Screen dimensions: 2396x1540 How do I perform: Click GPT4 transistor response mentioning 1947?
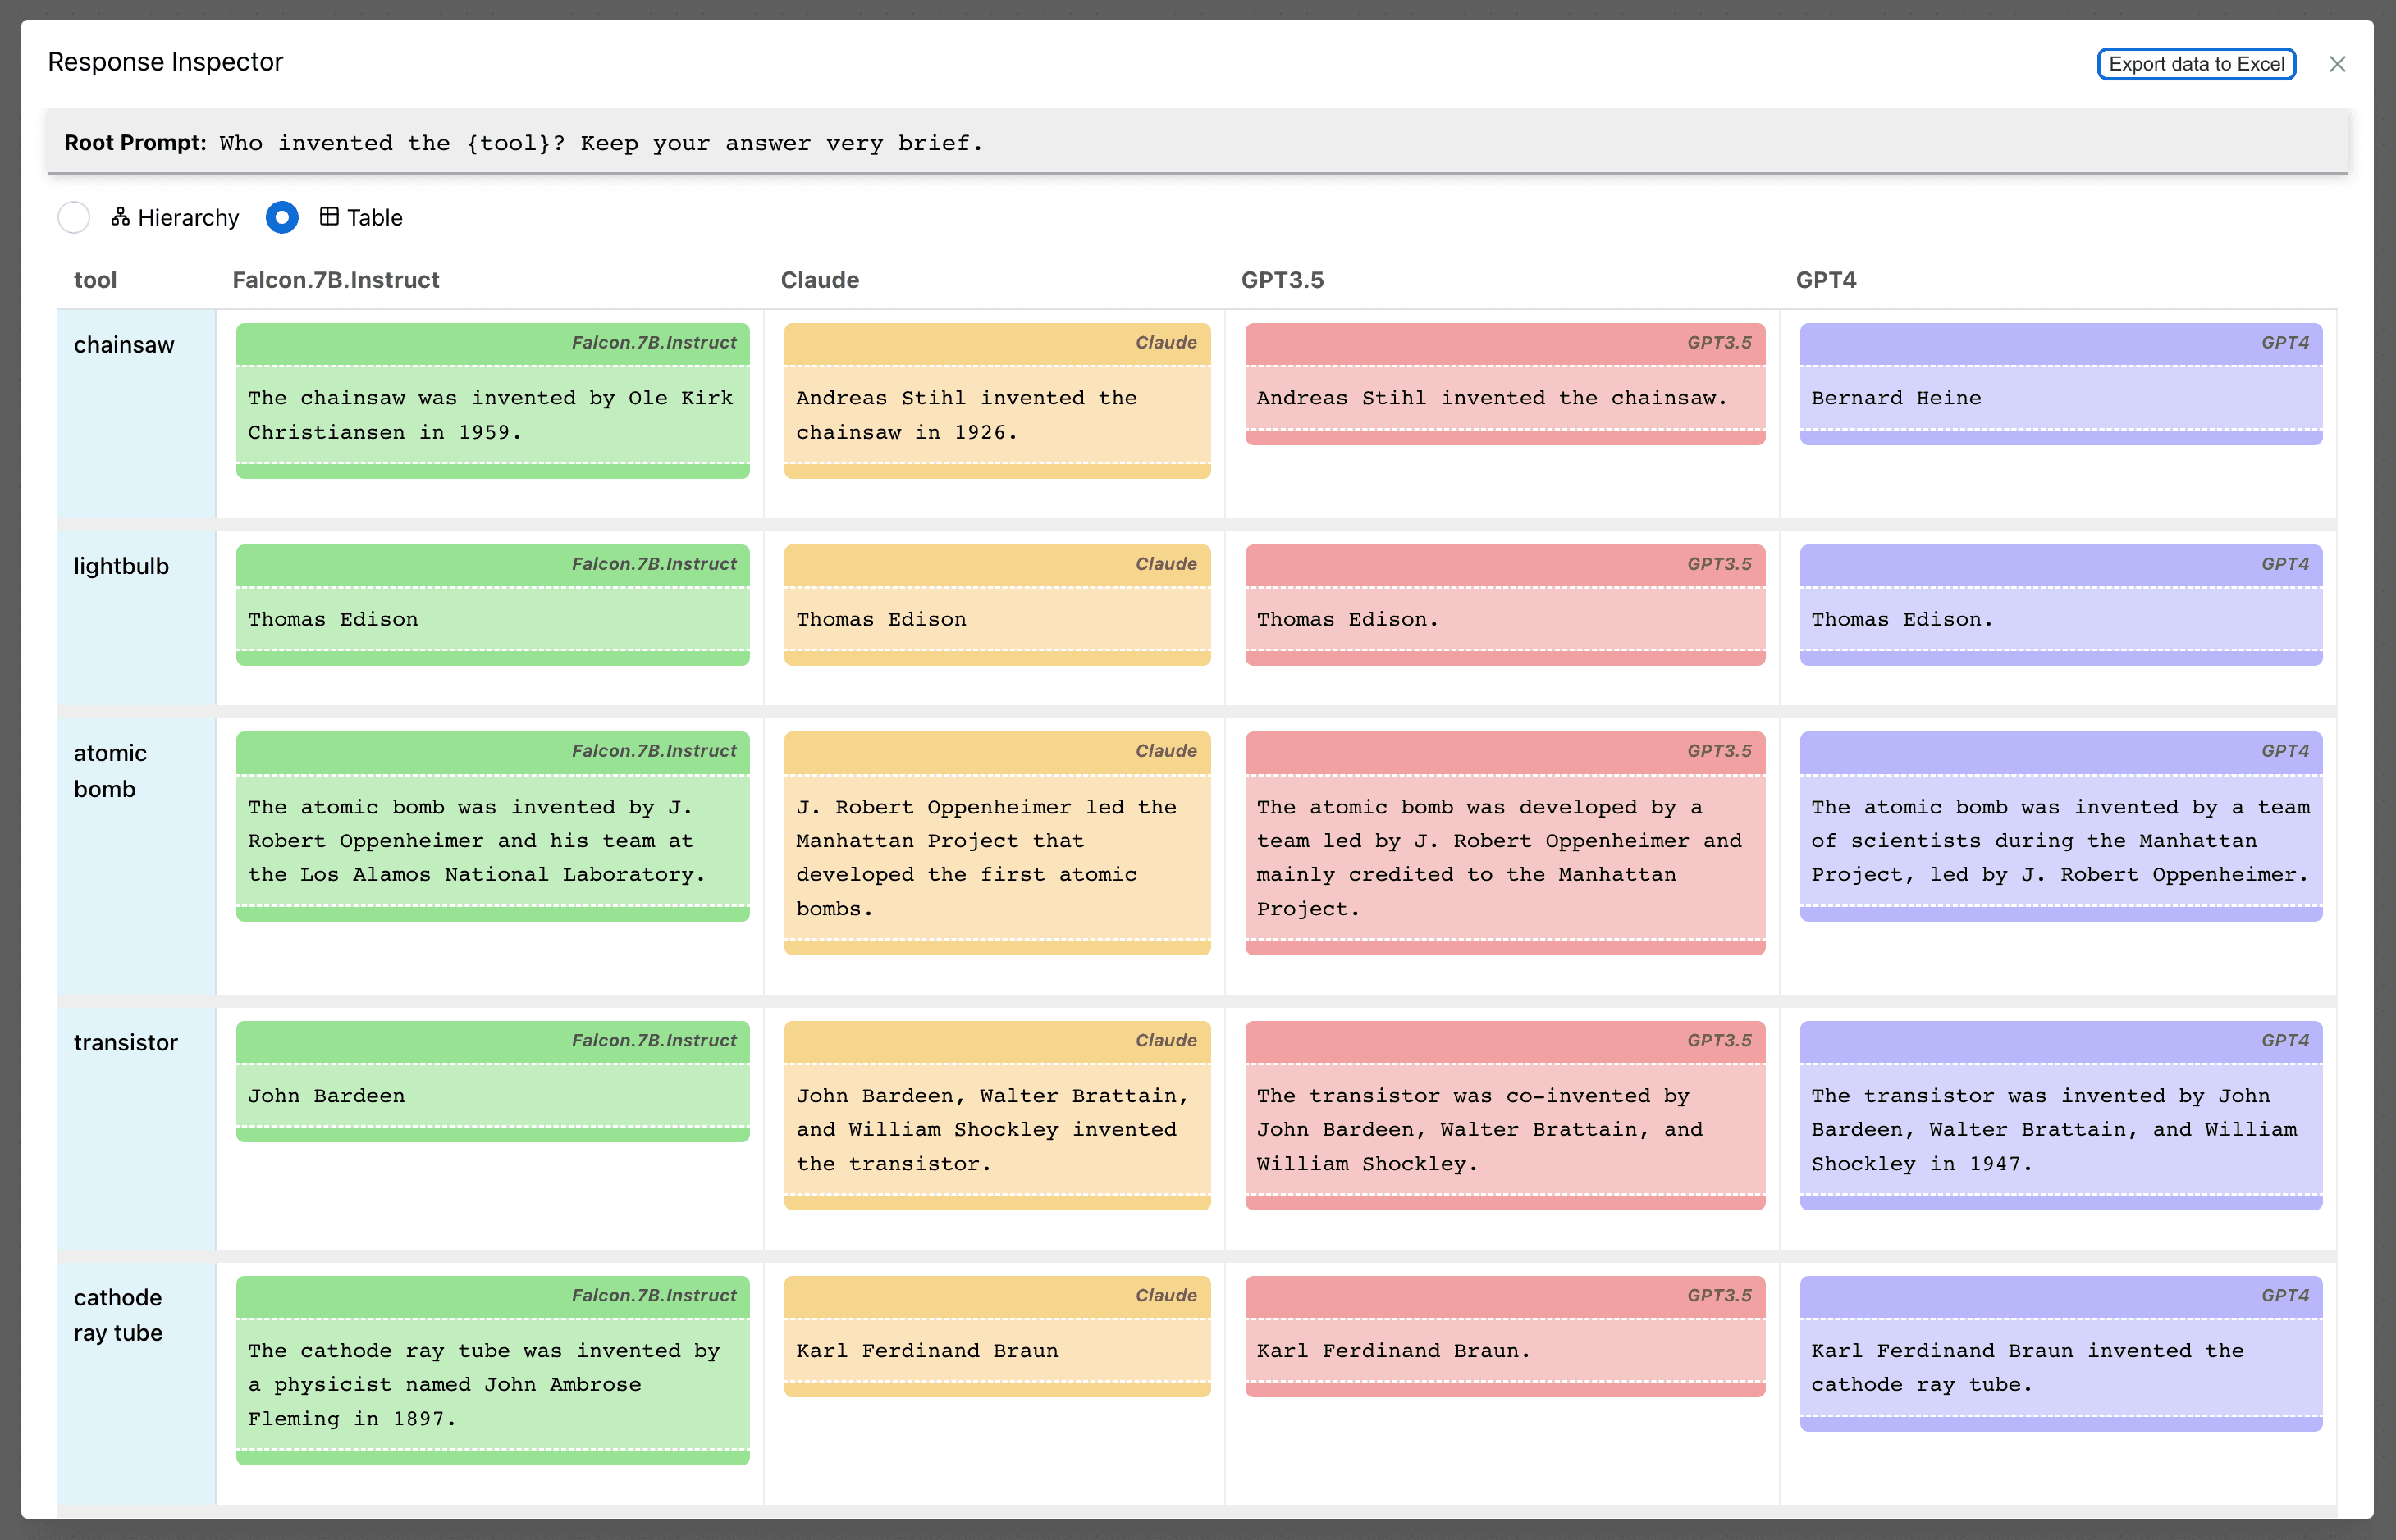[x=2061, y=1130]
